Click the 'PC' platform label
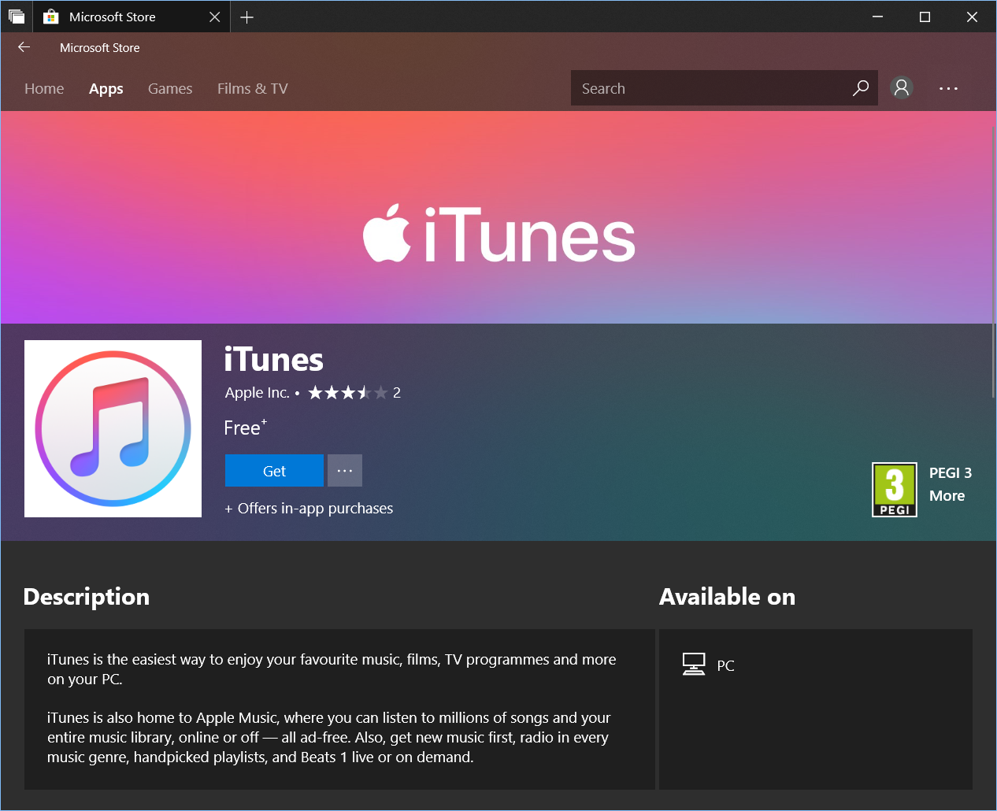Screen dimensions: 997x811 click(725, 666)
